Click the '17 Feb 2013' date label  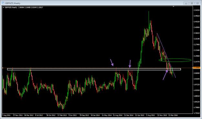(62, 115)
